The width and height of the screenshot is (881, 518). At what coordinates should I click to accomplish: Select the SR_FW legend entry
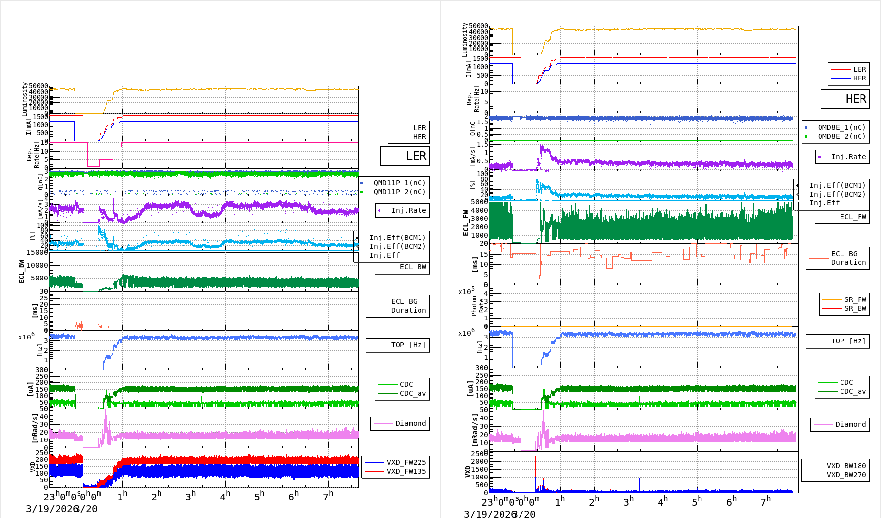click(855, 299)
